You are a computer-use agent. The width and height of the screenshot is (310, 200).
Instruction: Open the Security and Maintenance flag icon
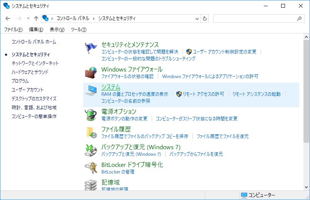[x=91, y=48]
